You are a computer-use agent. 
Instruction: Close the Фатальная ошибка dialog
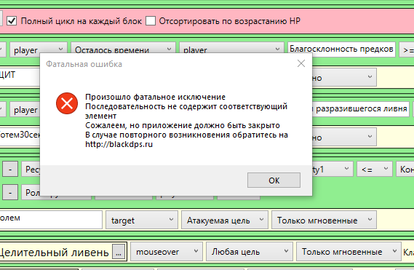(301, 63)
